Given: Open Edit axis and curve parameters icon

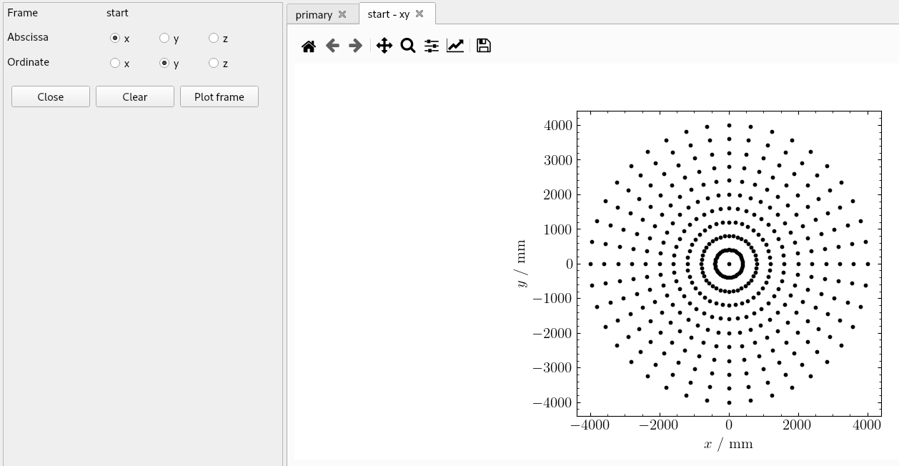Looking at the screenshot, I should 455,46.
